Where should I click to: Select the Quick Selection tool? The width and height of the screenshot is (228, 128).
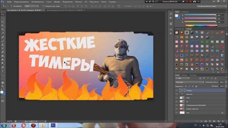(x=2, y=26)
